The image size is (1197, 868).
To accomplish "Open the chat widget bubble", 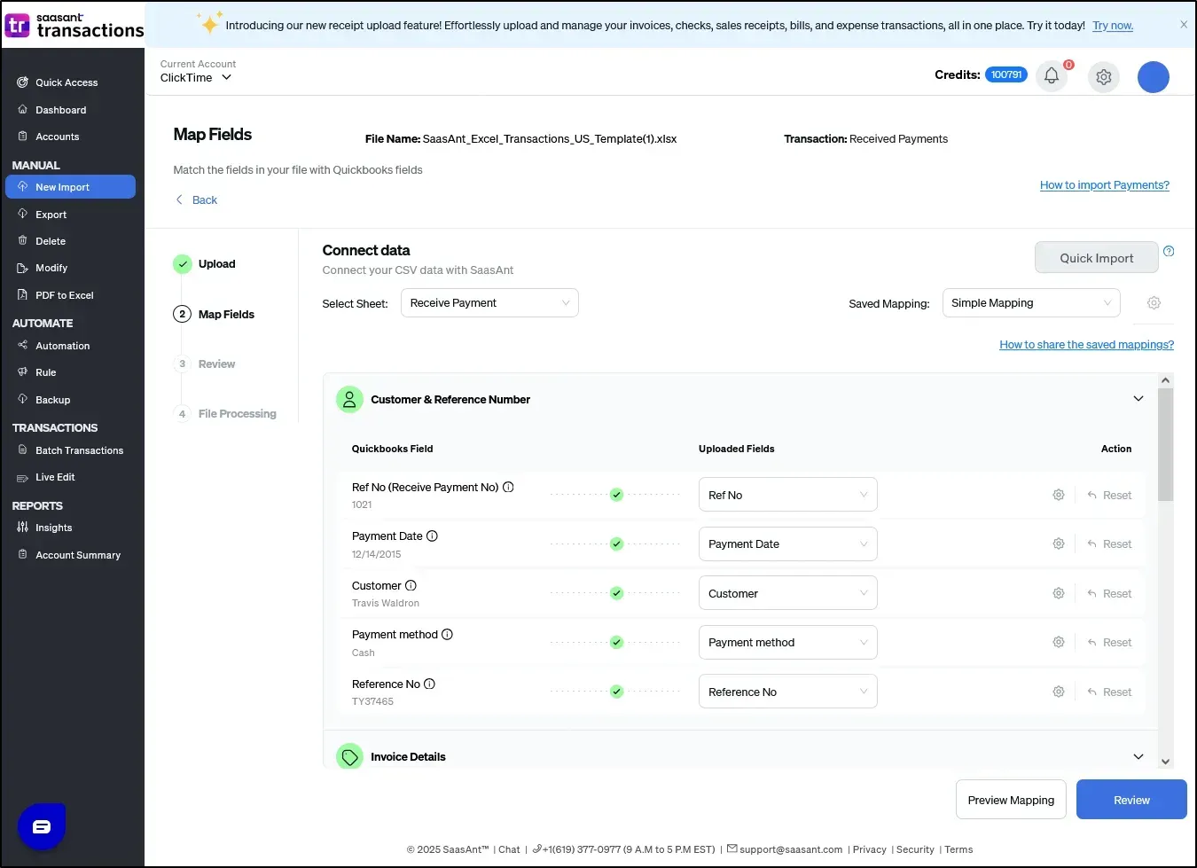I will 42,826.
